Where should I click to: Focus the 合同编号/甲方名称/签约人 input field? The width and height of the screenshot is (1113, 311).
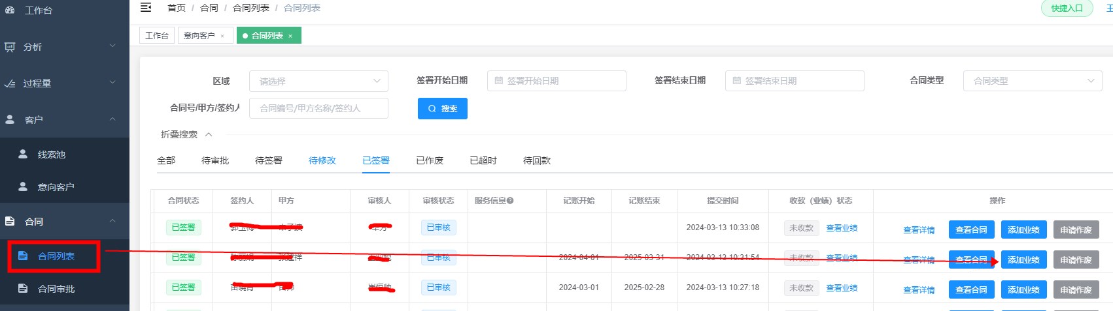click(x=318, y=108)
